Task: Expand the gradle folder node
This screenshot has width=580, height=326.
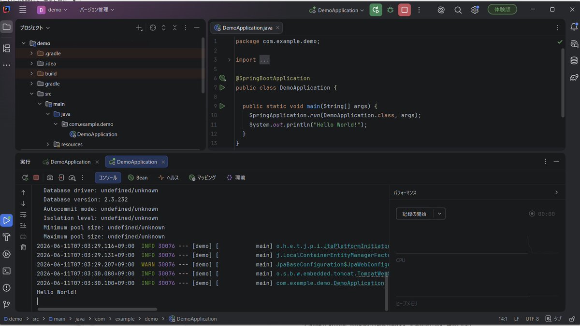Action: pos(31,84)
